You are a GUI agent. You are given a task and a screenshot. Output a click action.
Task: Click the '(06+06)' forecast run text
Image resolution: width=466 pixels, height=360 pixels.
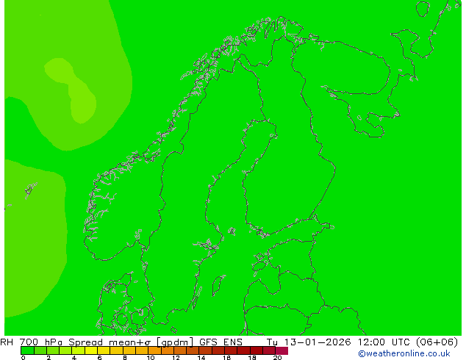(x=437, y=342)
